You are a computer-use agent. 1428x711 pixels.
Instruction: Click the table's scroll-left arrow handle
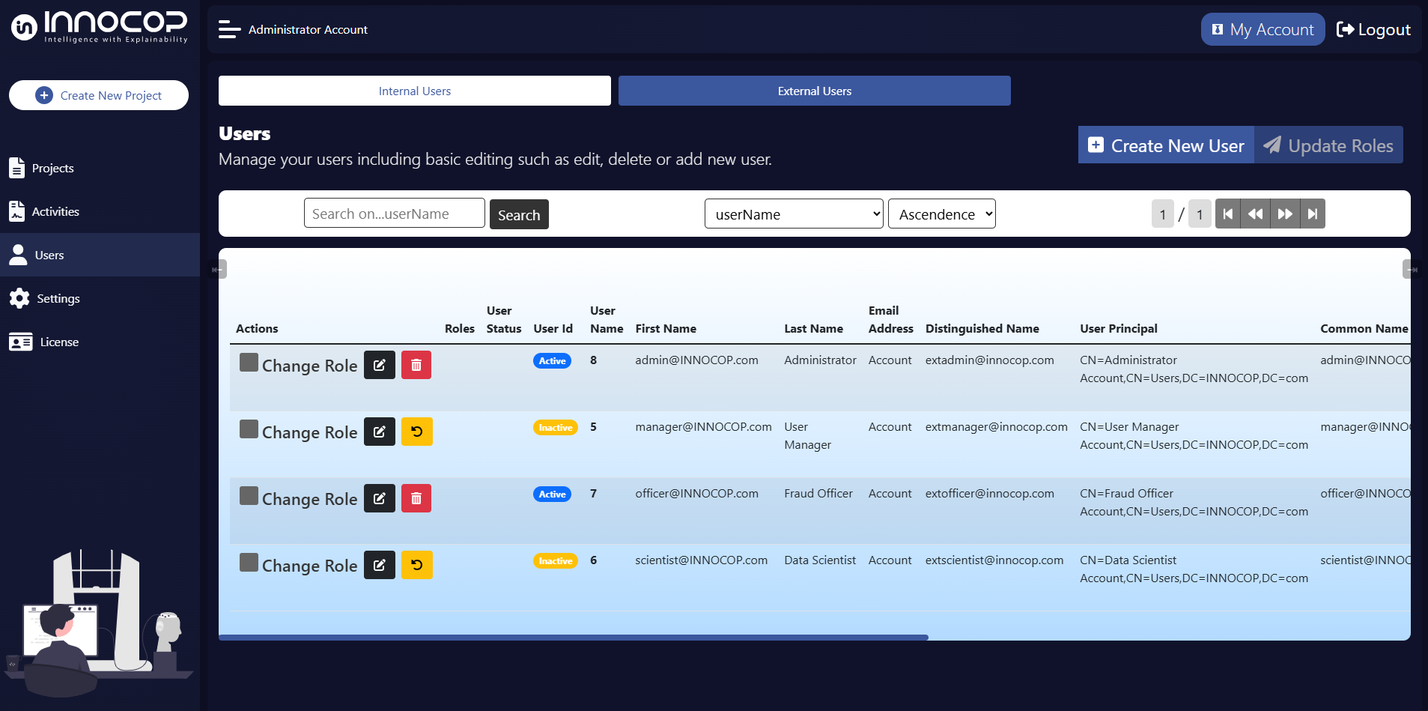pos(218,269)
